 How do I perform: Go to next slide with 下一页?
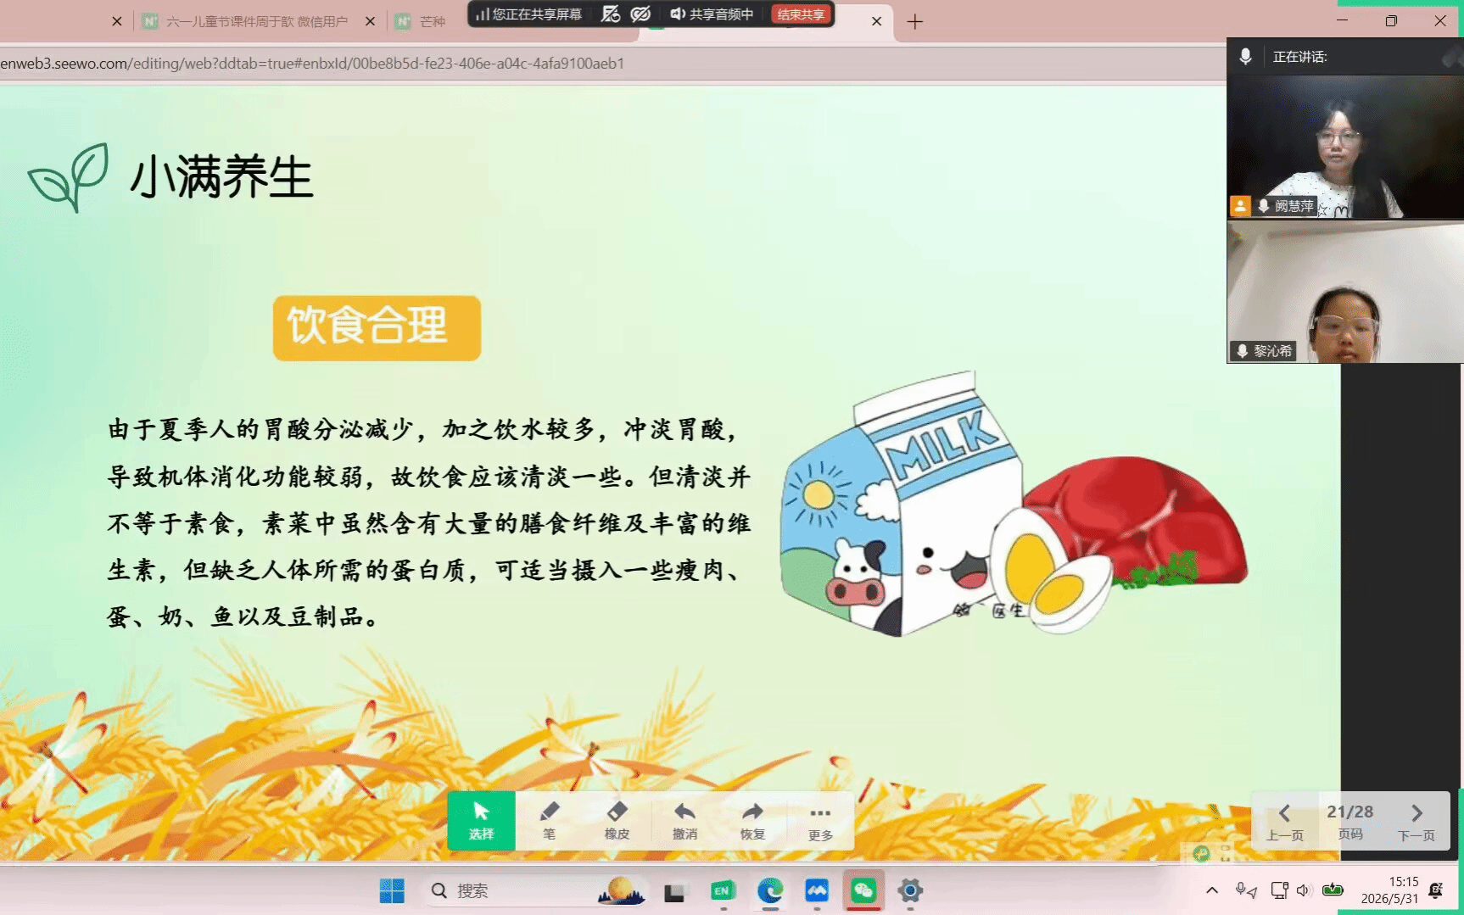coord(1417,822)
